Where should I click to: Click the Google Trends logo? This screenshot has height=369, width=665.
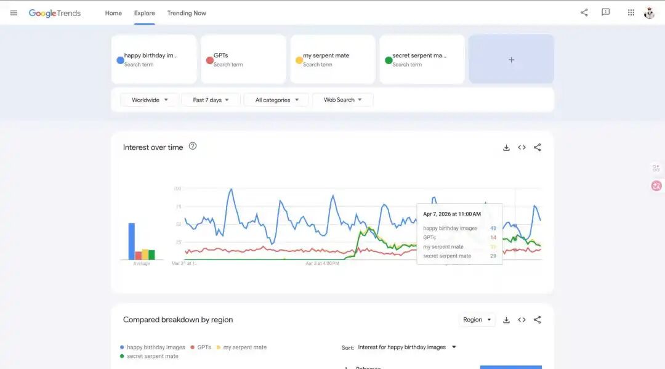pyautogui.click(x=55, y=13)
